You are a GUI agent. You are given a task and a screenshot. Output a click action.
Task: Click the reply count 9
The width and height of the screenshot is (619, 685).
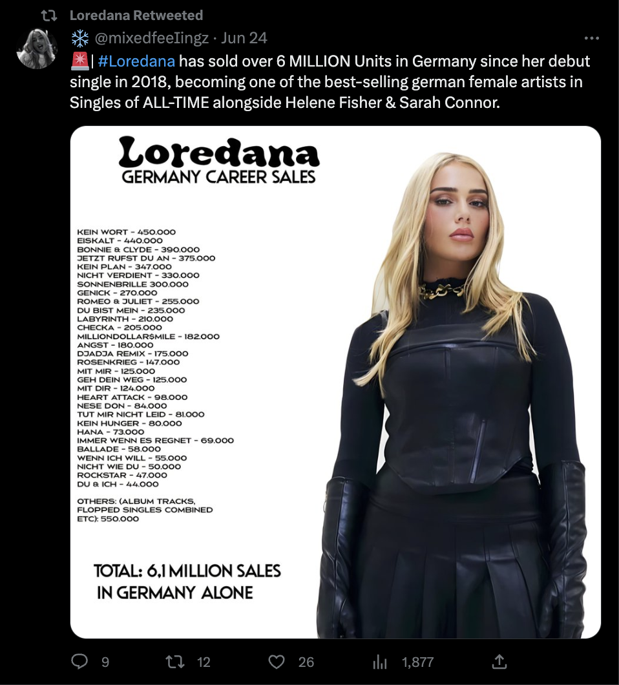[105, 662]
